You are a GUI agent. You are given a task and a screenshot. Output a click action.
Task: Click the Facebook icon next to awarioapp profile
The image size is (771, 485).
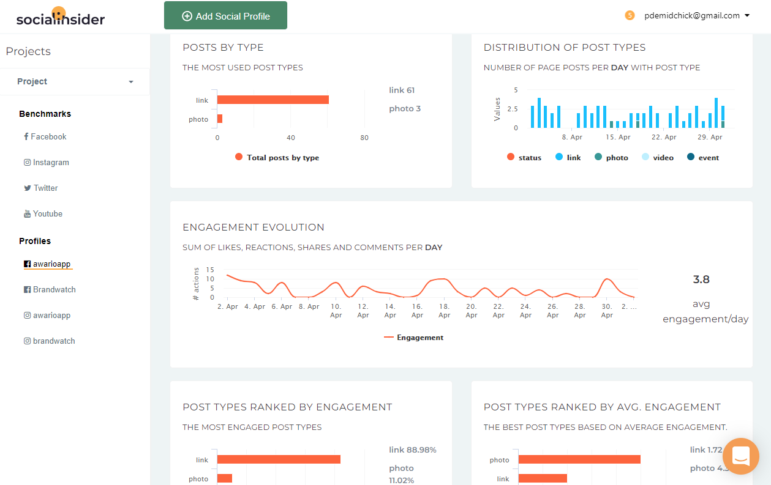(x=27, y=264)
